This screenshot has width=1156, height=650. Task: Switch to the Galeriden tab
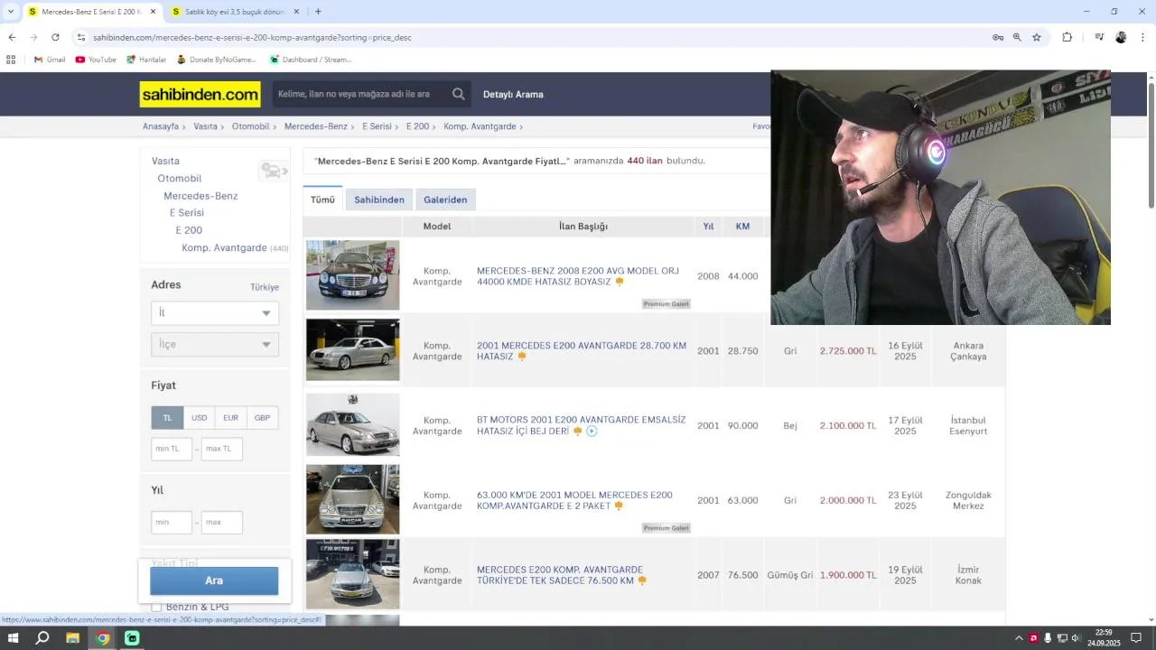click(445, 200)
